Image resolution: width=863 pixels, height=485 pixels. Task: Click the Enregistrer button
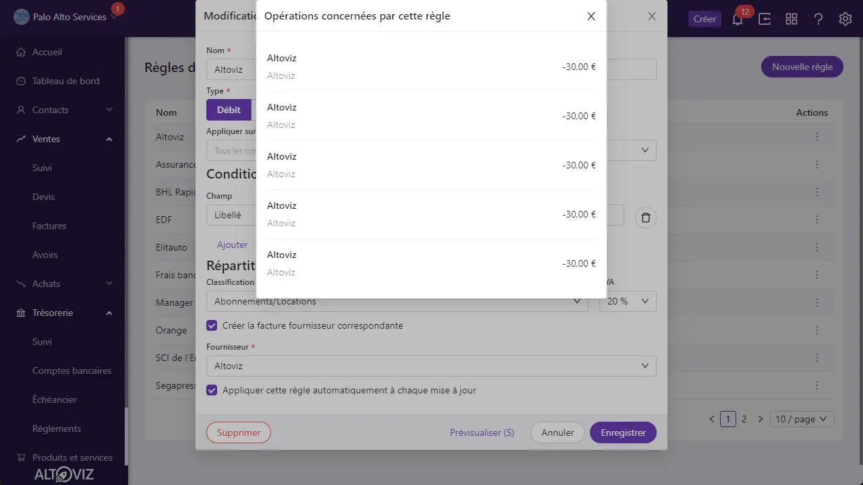tap(623, 432)
